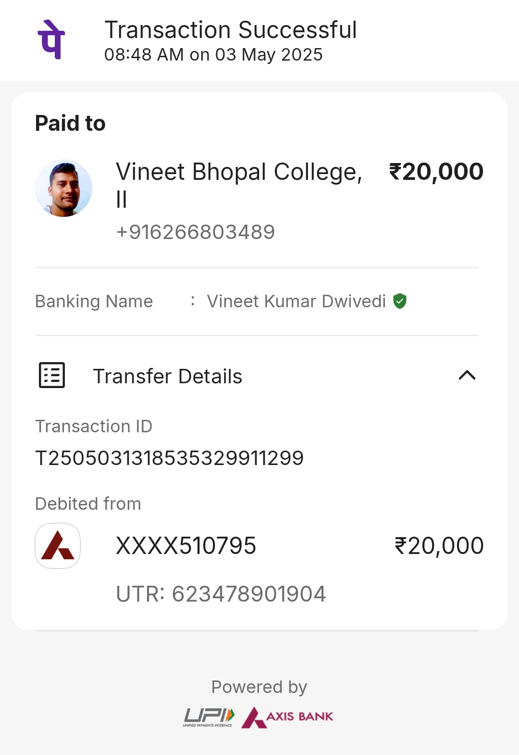Tap the Paid to heading
Image resolution: width=519 pixels, height=755 pixels.
click(70, 123)
